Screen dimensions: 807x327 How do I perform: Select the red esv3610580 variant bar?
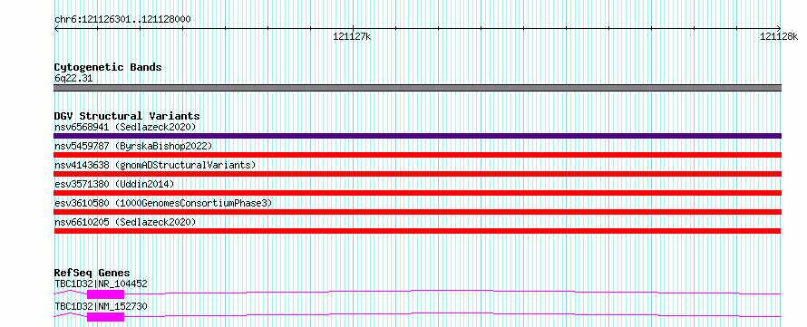coord(417,212)
